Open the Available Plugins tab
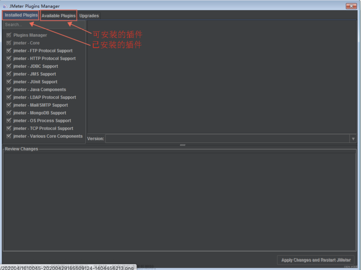The width and height of the screenshot is (361, 270). (58, 16)
